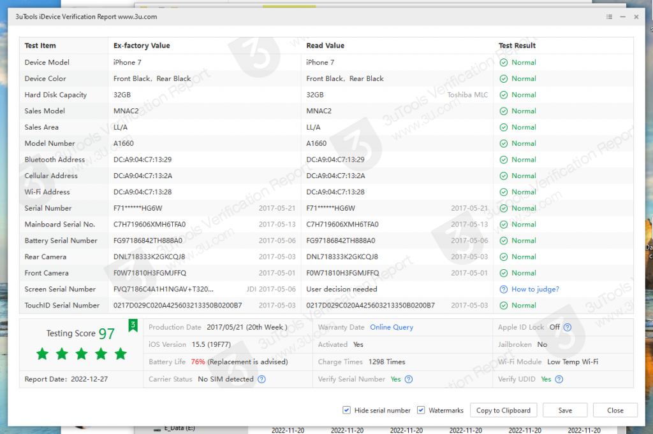The width and height of the screenshot is (653, 434).
Task: Click the five-star rating row
Action: pos(82,354)
